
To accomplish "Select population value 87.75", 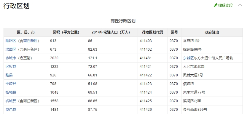I will (93, 110).
